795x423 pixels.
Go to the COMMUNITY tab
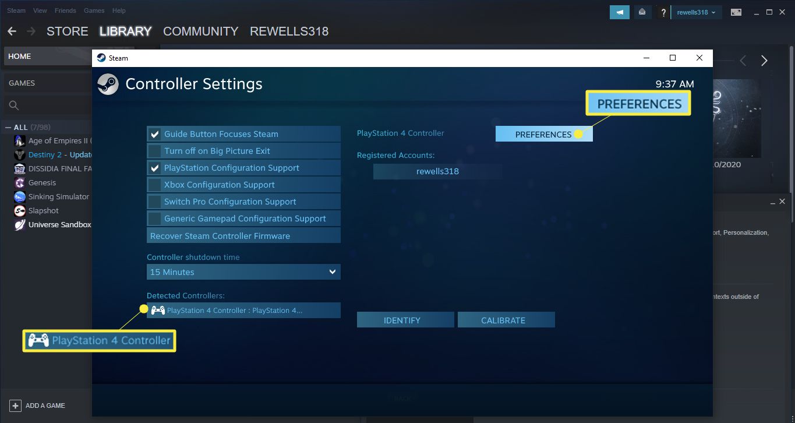click(x=201, y=31)
